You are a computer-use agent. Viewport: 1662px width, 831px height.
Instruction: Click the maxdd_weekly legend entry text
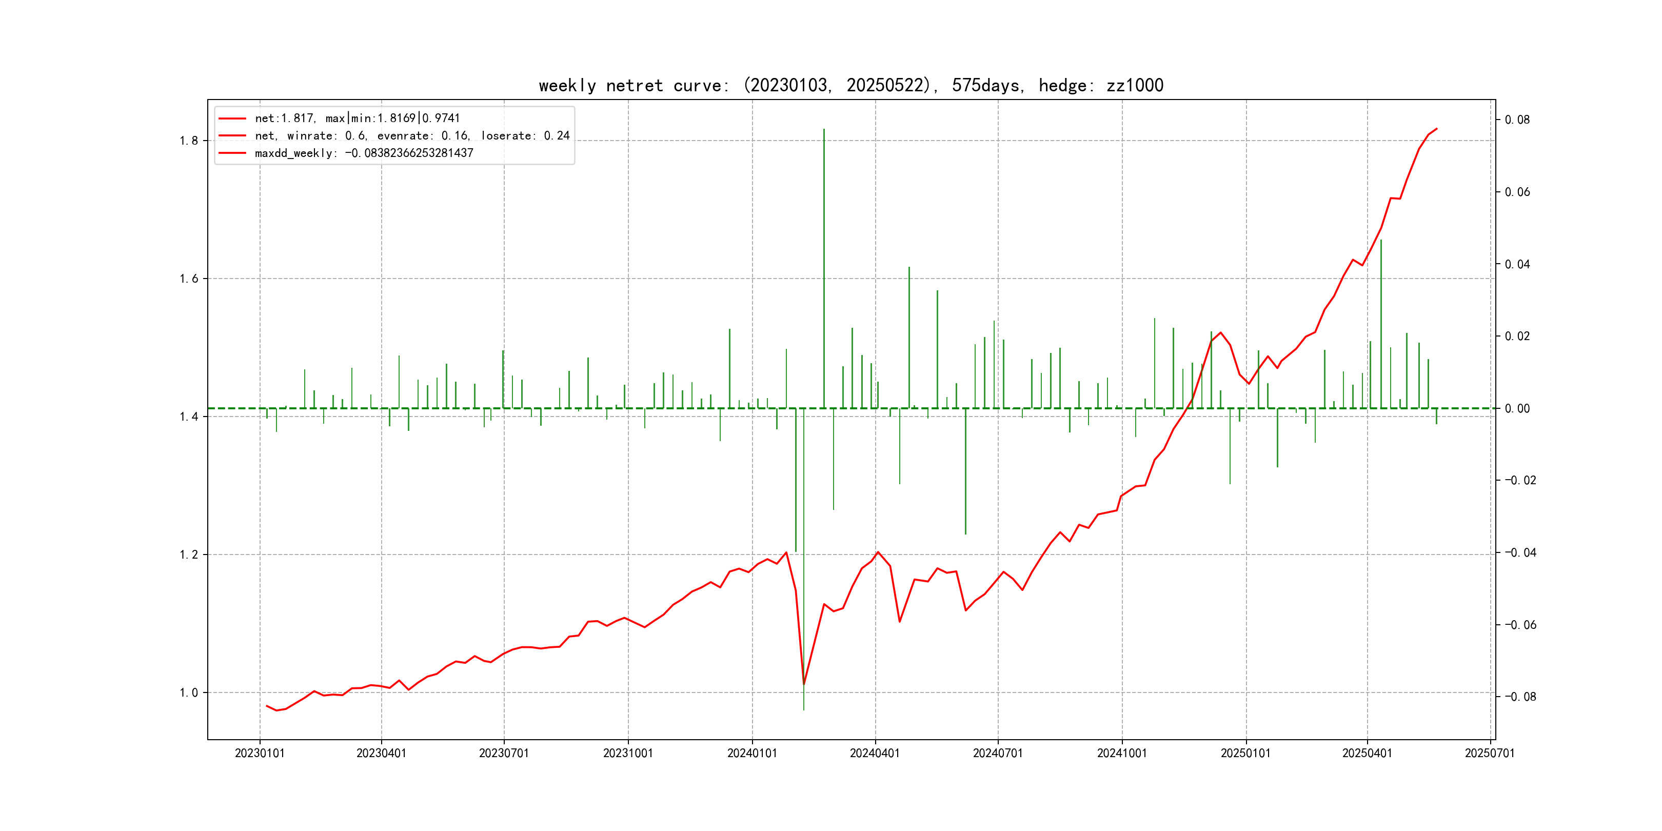click(364, 153)
